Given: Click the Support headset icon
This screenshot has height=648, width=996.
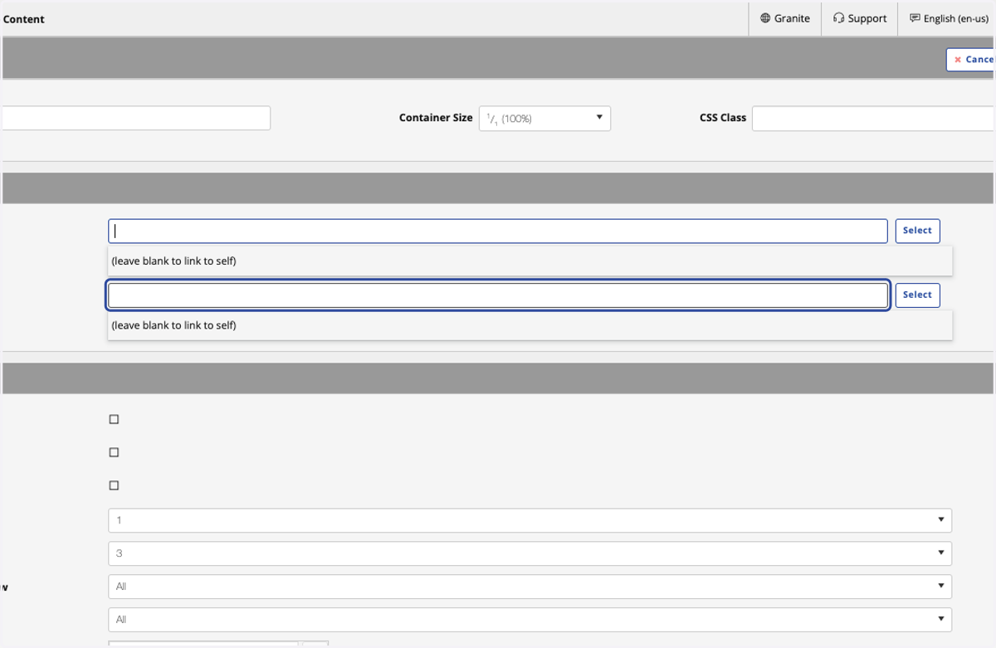Looking at the screenshot, I should pyautogui.click(x=838, y=18).
